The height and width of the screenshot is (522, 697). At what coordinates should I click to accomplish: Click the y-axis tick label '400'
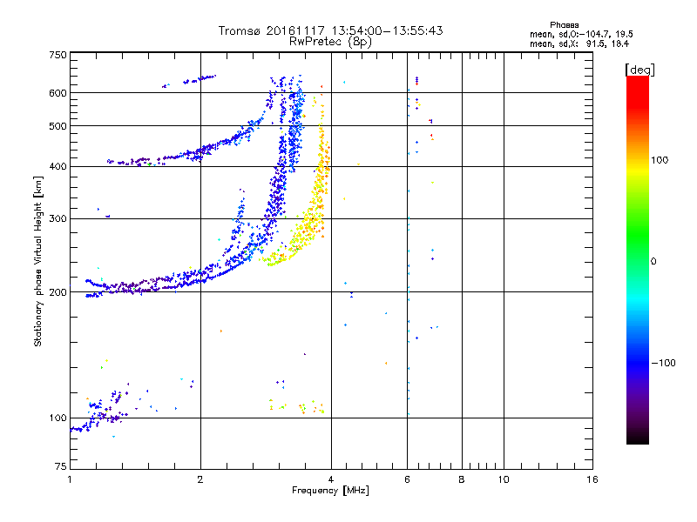coord(58,166)
